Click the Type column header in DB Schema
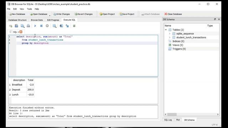This screenshot has width=228, height=128. pyautogui.click(x=210, y=26)
